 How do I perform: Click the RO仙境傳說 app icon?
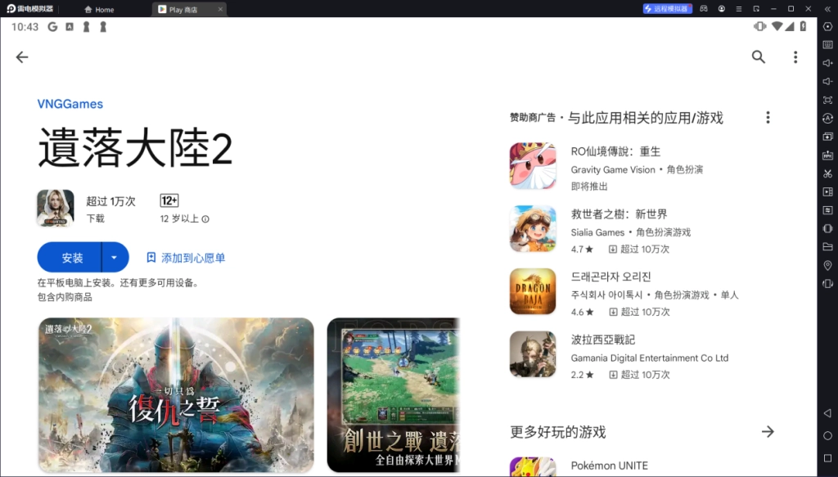coord(533,166)
